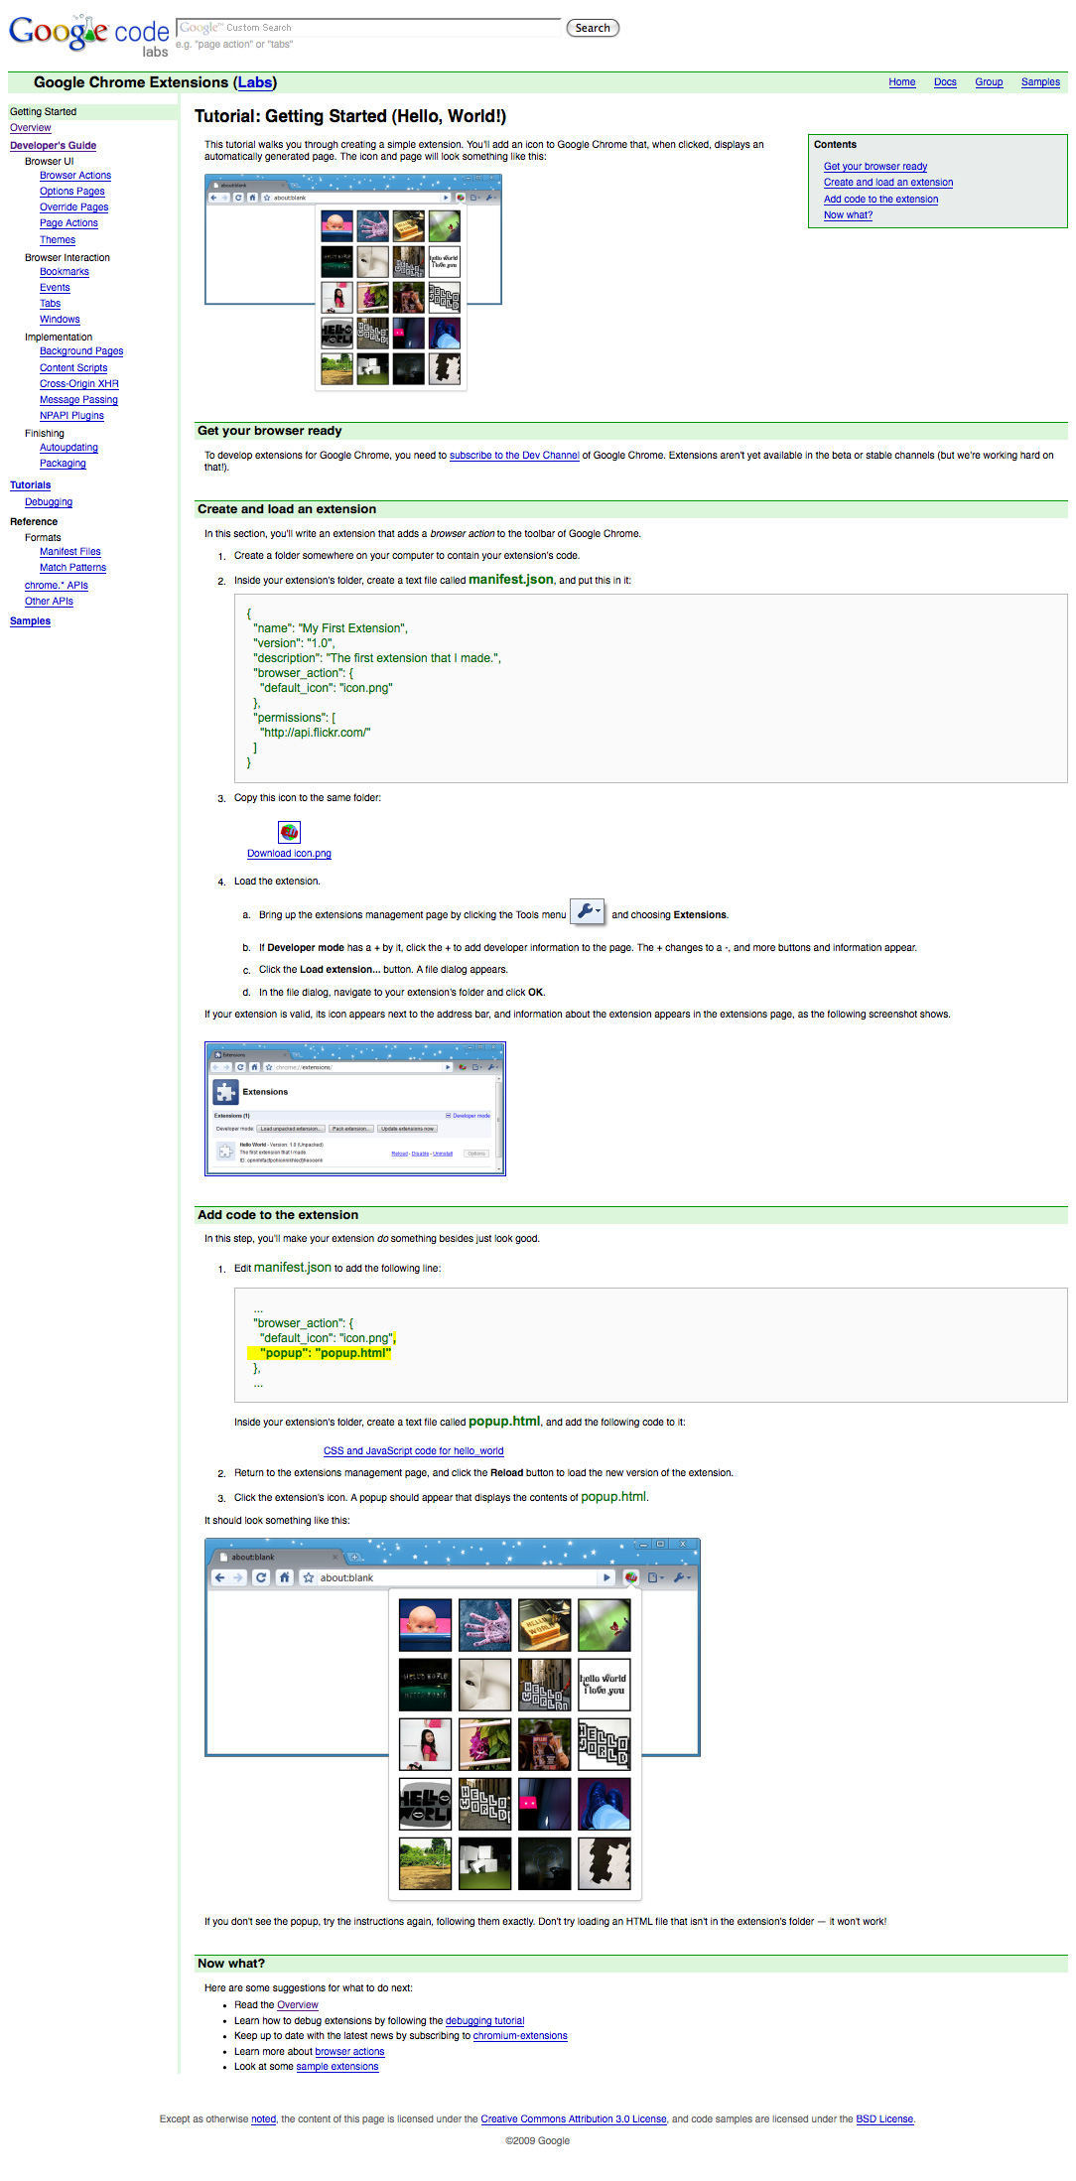Click the Tools menu wrench icon
The image size is (1076, 2181).
point(588,911)
